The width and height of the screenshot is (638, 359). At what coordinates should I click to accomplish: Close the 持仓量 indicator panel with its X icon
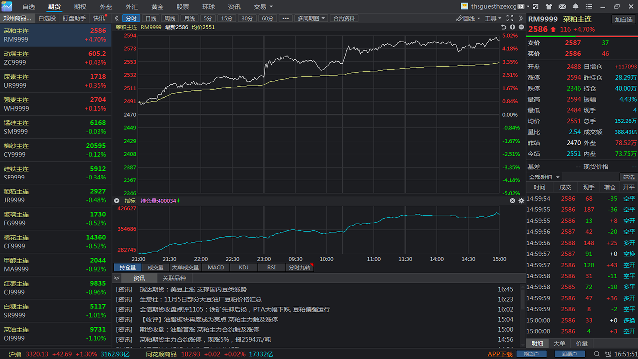pyautogui.click(x=512, y=201)
